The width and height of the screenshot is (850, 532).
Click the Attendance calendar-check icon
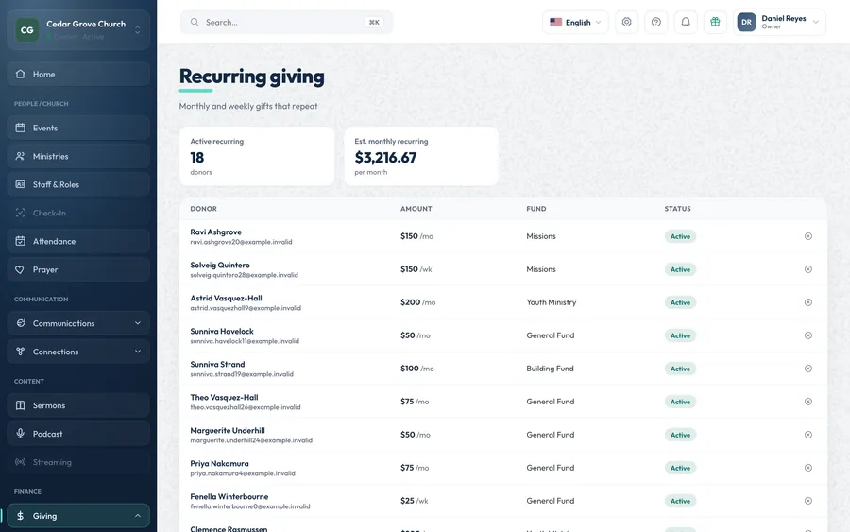tap(20, 241)
